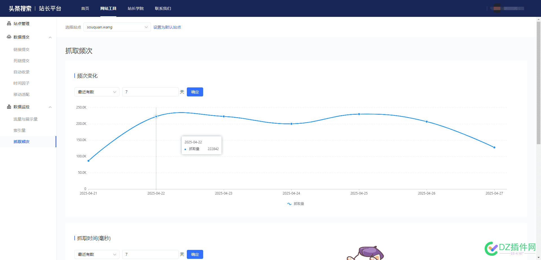Click 设置为默认站点 link

pyautogui.click(x=167, y=27)
